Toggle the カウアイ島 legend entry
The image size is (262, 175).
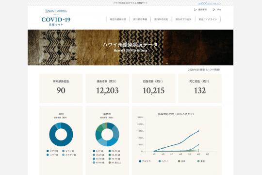[x=69, y=155]
